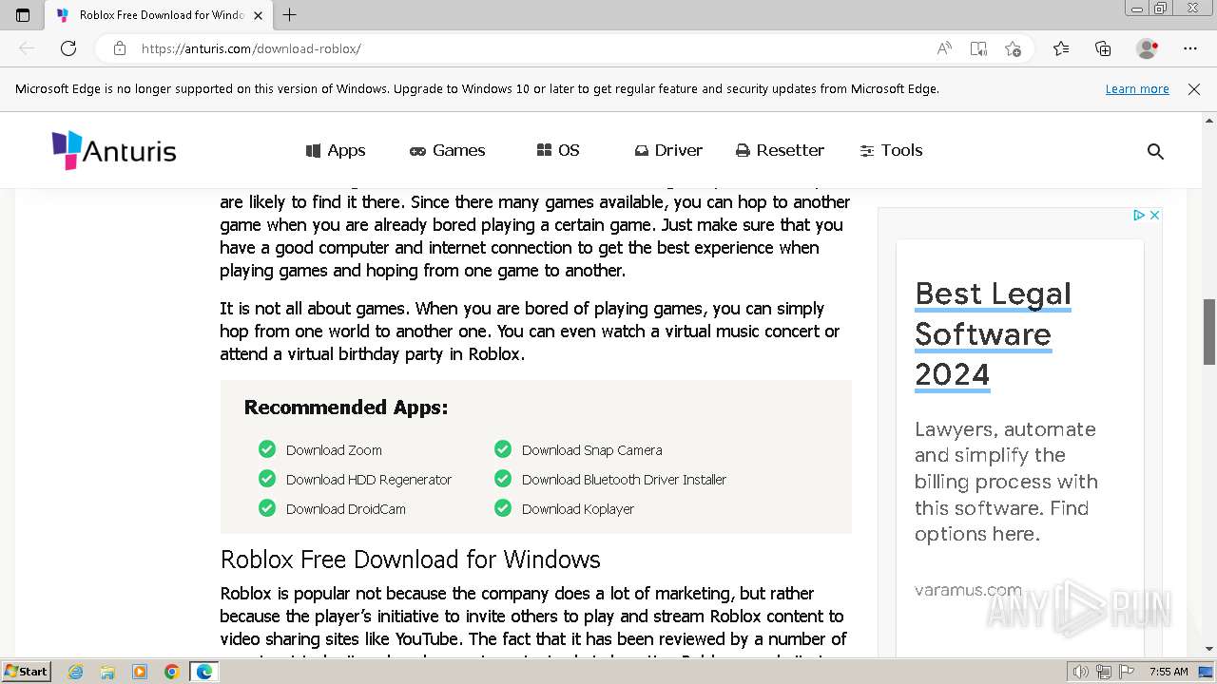Click the Download Snap Camera link
The width and height of the screenshot is (1217, 684).
click(x=591, y=450)
